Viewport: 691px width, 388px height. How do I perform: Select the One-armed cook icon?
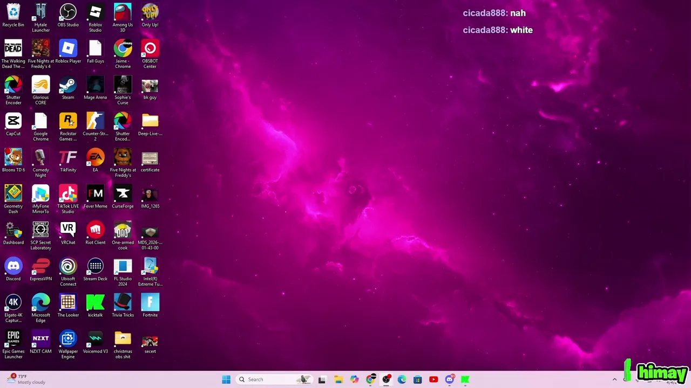coord(123,235)
